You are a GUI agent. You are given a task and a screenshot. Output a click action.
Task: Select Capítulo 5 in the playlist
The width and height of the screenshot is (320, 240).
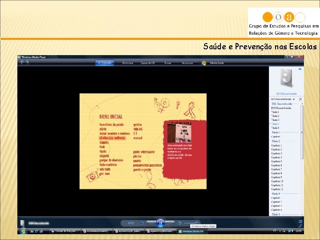click(x=276, y=161)
